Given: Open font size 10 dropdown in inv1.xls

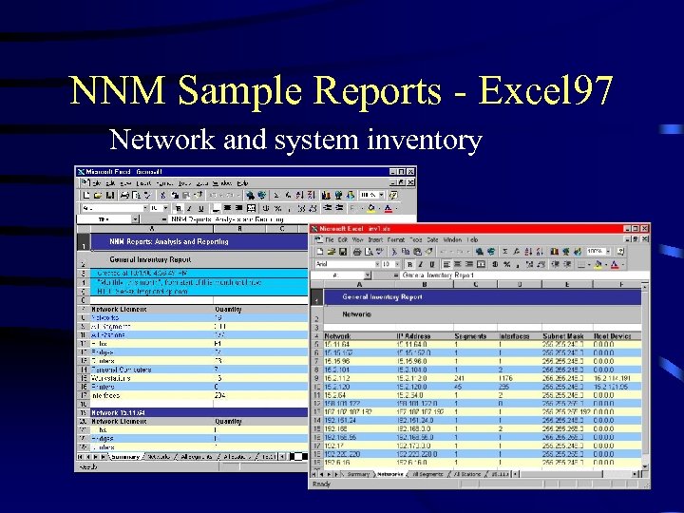Looking at the screenshot, I should click(397, 264).
